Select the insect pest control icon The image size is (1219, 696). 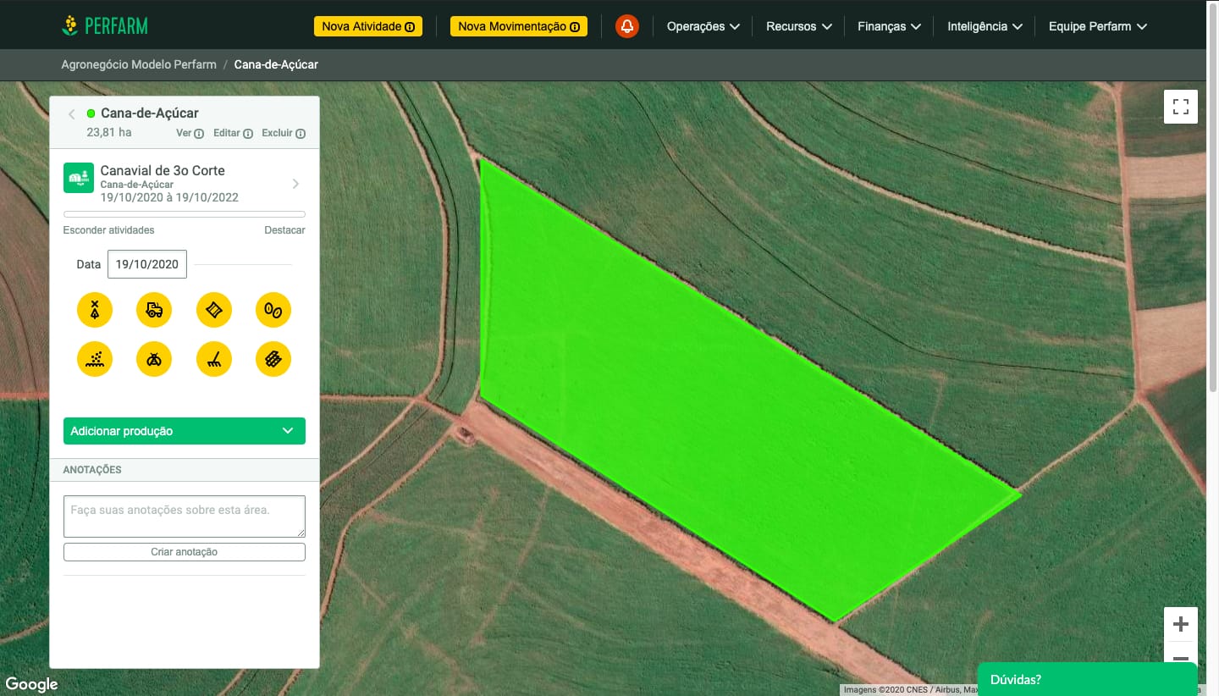pos(154,359)
